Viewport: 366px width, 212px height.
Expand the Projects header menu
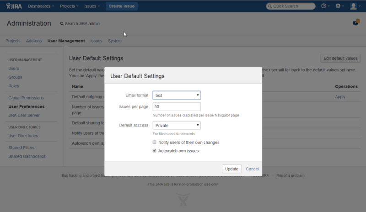(x=69, y=6)
